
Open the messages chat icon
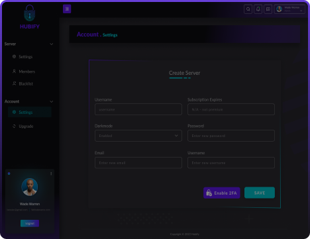tap(268, 9)
